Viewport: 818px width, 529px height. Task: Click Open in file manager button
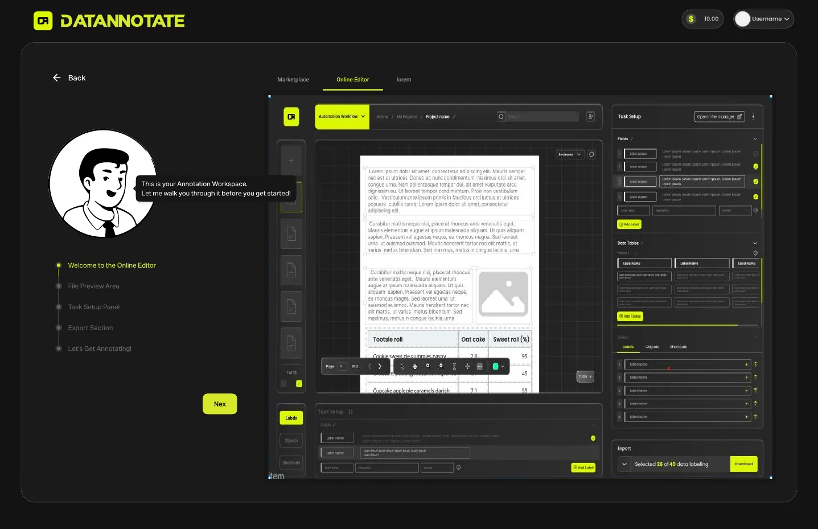pyautogui.click(x=720, y=117)
